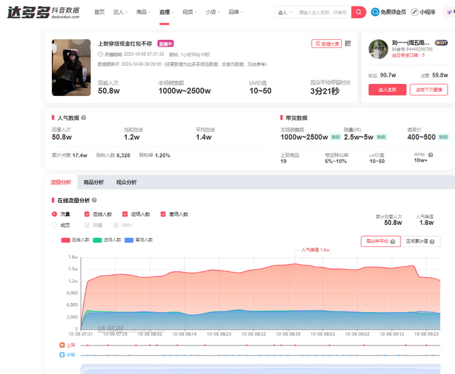Click the clock icon next to 开播时间

(x=100, y=54)
